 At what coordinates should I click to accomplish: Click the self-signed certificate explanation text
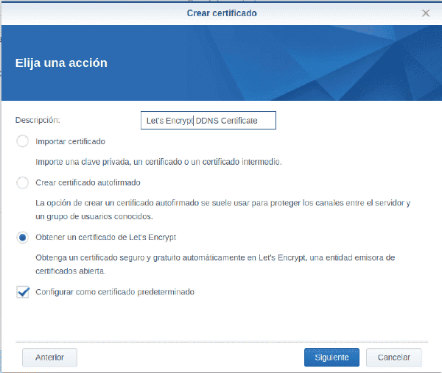(x=223, y=210)
